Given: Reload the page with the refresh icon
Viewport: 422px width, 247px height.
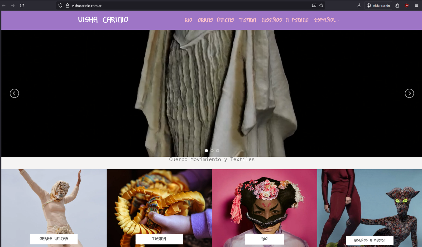Looking at the screenshot, I should click(x=22, y=6).
